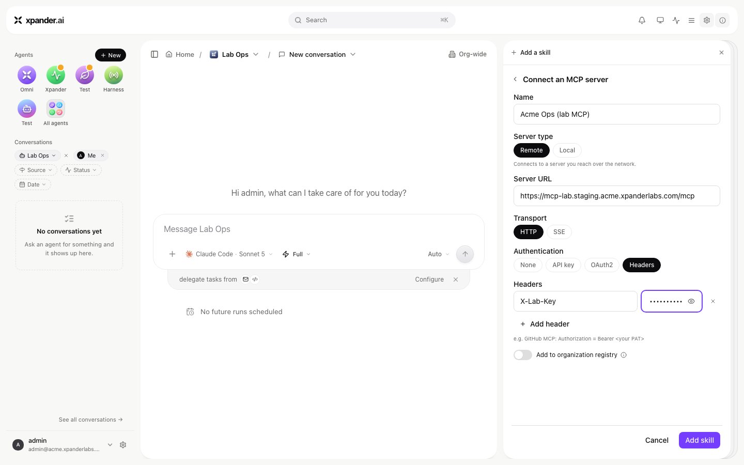The width and height of the screenshot is (744, 465).
Task: Set authentication to None
Action: [528, 265]
